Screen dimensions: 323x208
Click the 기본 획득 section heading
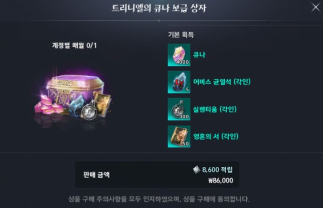coord(181,35)
